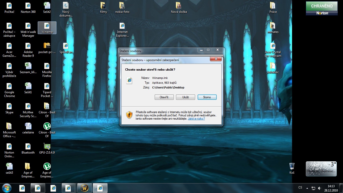Viewport: 343px width, 193px height.
Task: Select the Práce folder icon
Action: (273, 8)
